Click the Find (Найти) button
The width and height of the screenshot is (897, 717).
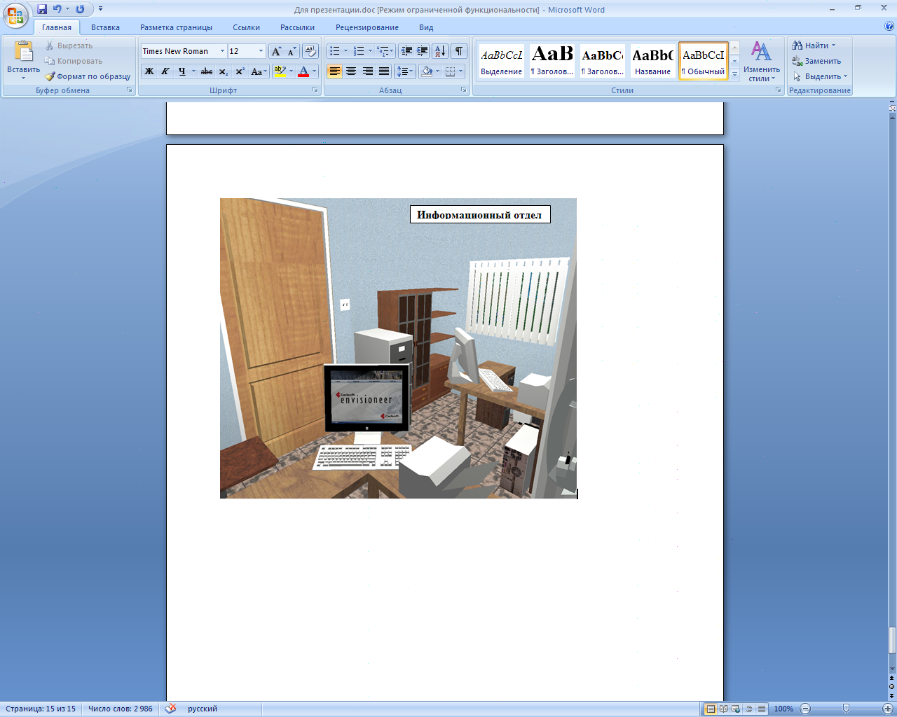[x=814, y=46]
